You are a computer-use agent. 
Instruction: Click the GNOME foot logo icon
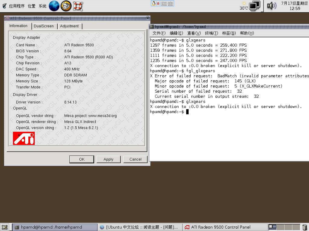click(x=4, y=6)
